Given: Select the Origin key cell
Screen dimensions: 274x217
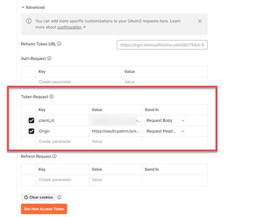Looking at the screenshot, I should coord(62,131).
